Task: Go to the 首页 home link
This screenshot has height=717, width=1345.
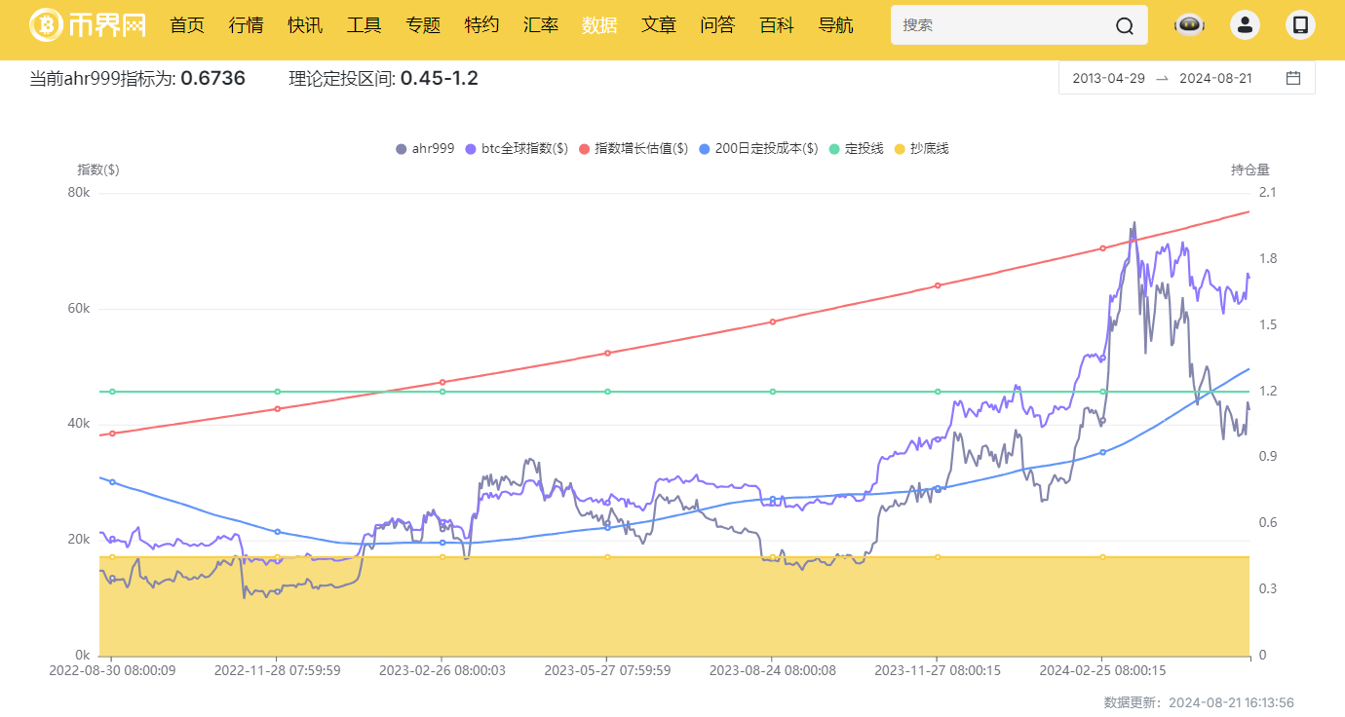Action: coord(187,25)
